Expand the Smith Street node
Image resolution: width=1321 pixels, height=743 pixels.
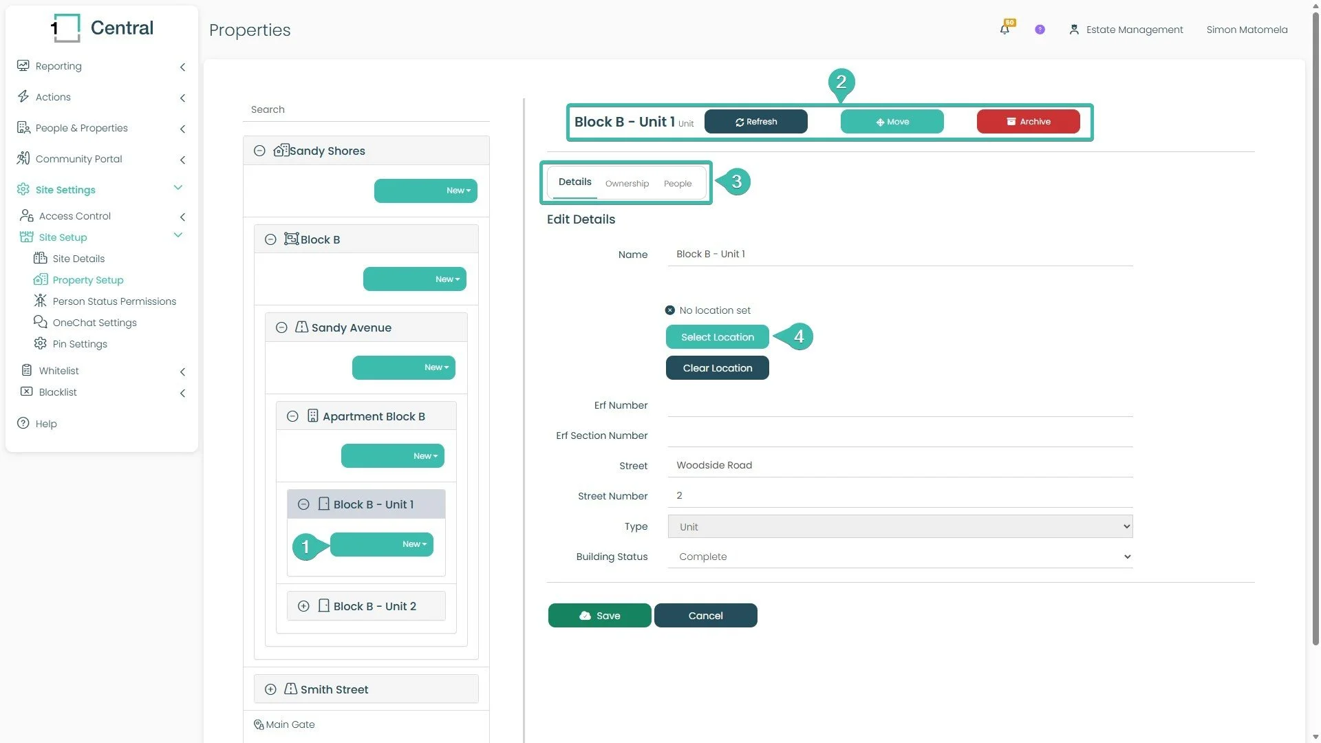pyautogui.click(x=270, y=689)
